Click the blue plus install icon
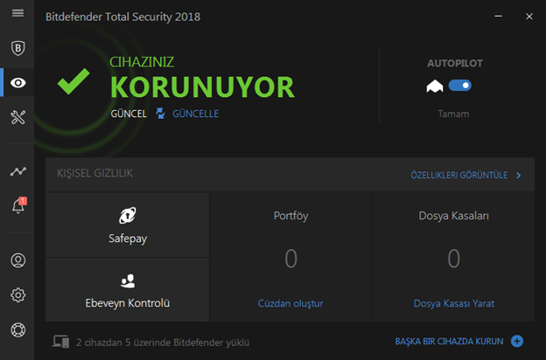This screenshot has width=546, height=360. 517,342
